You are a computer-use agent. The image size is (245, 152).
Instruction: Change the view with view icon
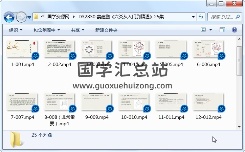[203, 29]
